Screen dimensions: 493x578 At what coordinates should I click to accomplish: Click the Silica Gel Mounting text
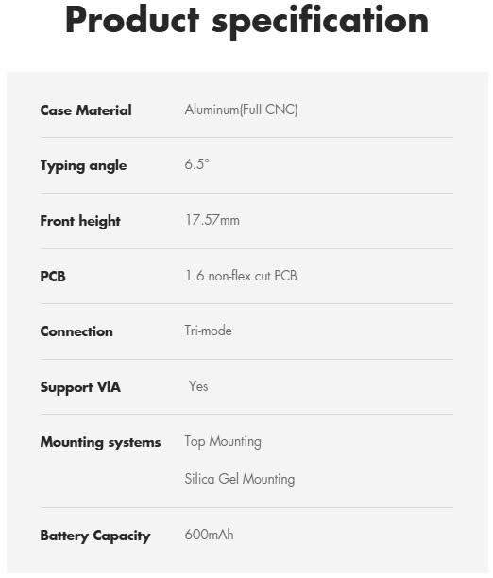240,479
